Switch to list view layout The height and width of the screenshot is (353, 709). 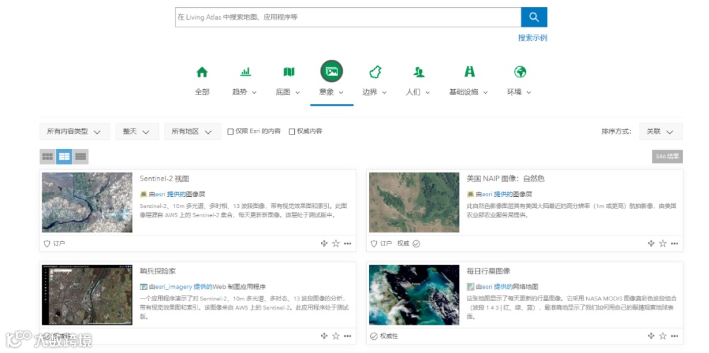coord(81,157)
